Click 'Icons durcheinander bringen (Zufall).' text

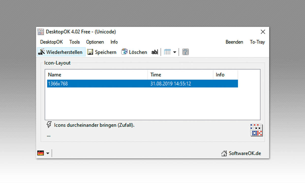94,125
